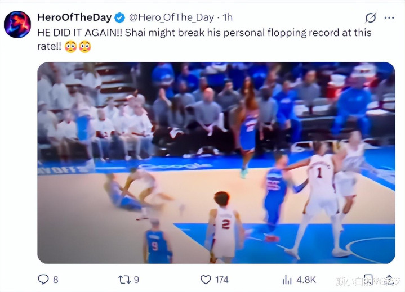
Task: Open the @Hero_OfThe_Day handle link
Action: pyautogui.click(x=171, y=17)
